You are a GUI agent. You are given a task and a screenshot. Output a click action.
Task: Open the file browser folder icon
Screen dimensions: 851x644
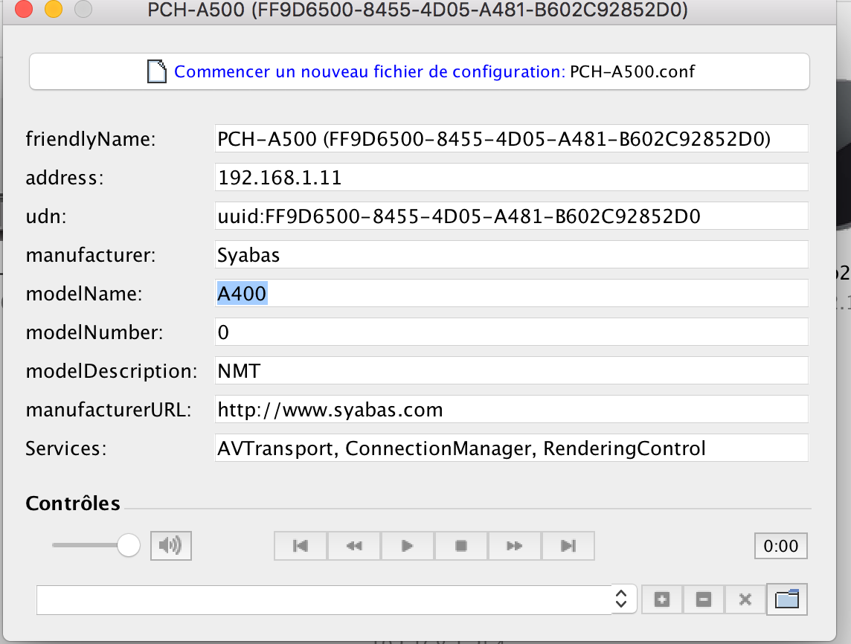pos(787,599)
